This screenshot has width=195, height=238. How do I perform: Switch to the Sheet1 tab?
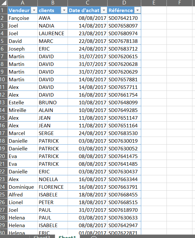67,237
